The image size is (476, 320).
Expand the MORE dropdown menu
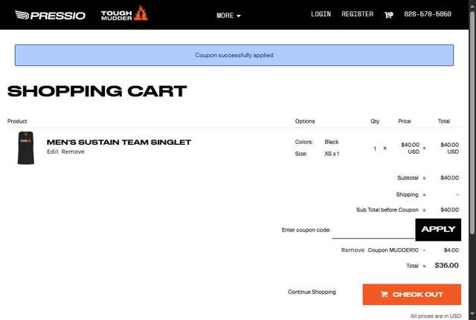pos(228,16)
